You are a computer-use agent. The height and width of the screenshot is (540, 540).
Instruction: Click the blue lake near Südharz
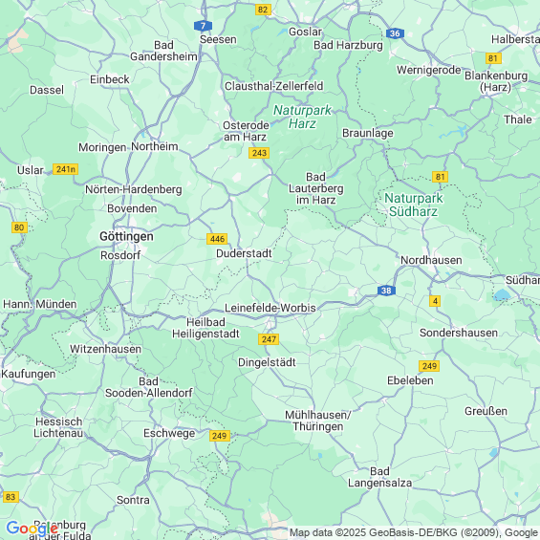502,294
